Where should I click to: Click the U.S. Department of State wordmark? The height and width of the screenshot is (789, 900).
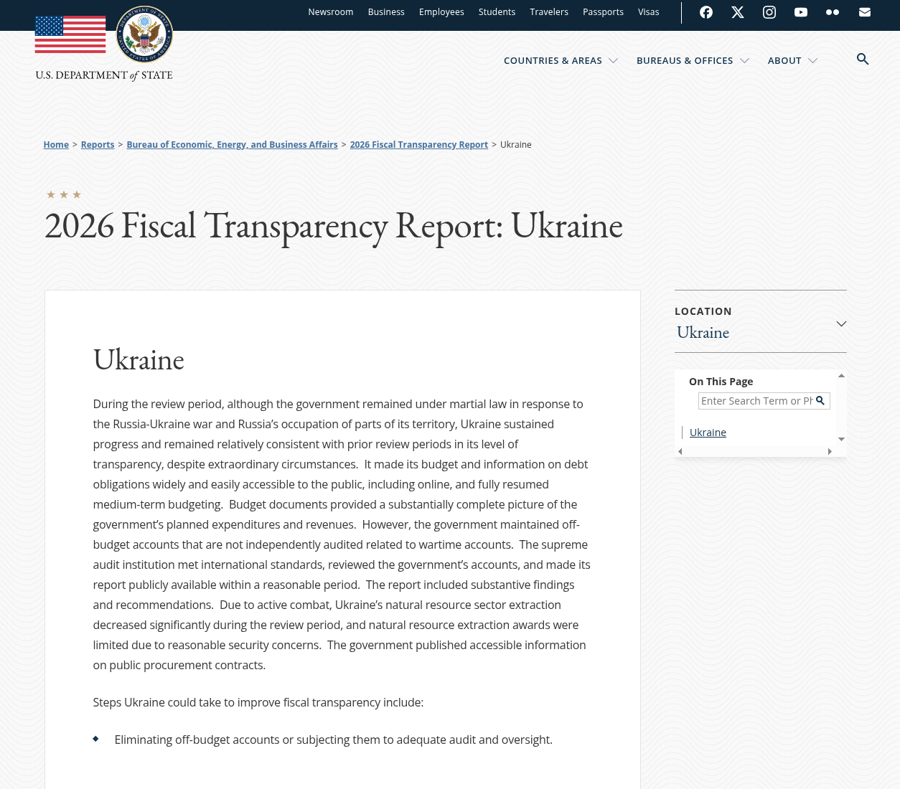tap(104, 75)
